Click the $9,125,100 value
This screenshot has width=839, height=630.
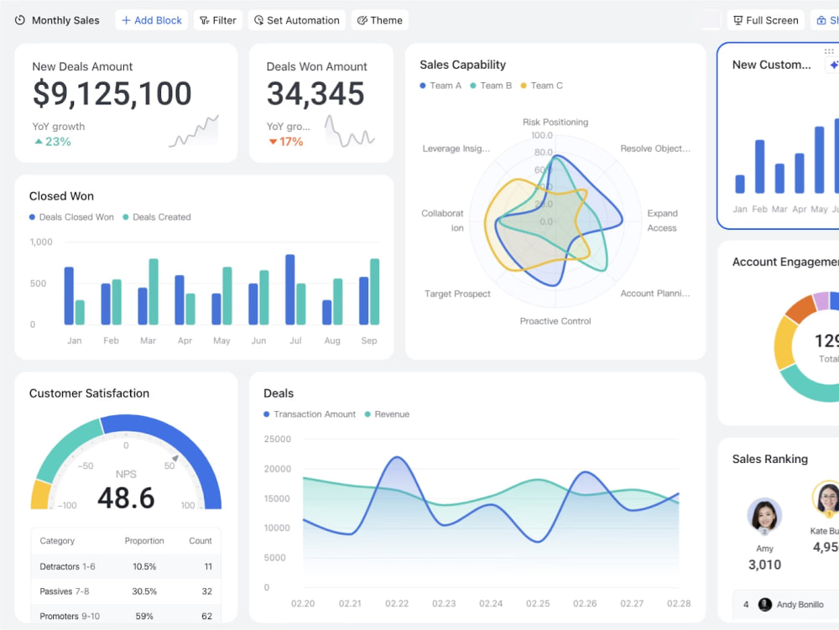point(112,94)
